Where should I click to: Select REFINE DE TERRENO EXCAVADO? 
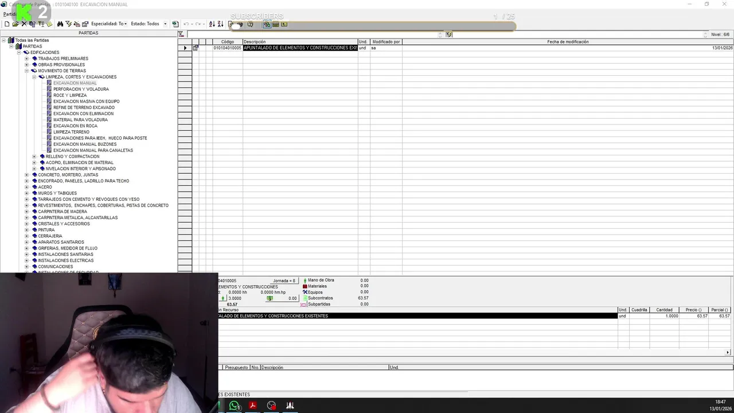84,107
